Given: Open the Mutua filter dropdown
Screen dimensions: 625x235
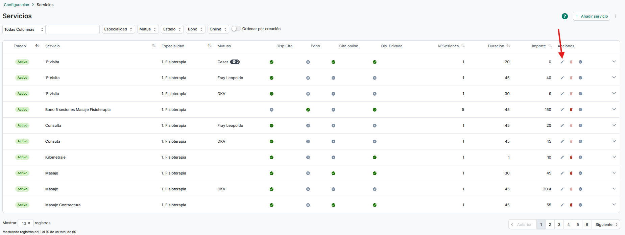Looking at the screenshot, I should coord(148,29).
